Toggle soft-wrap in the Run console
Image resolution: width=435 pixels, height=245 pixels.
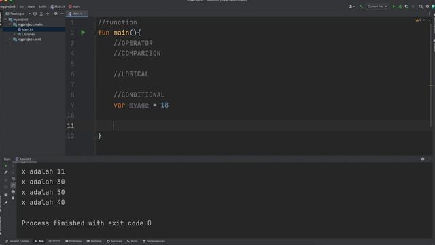tap(13, 179)
